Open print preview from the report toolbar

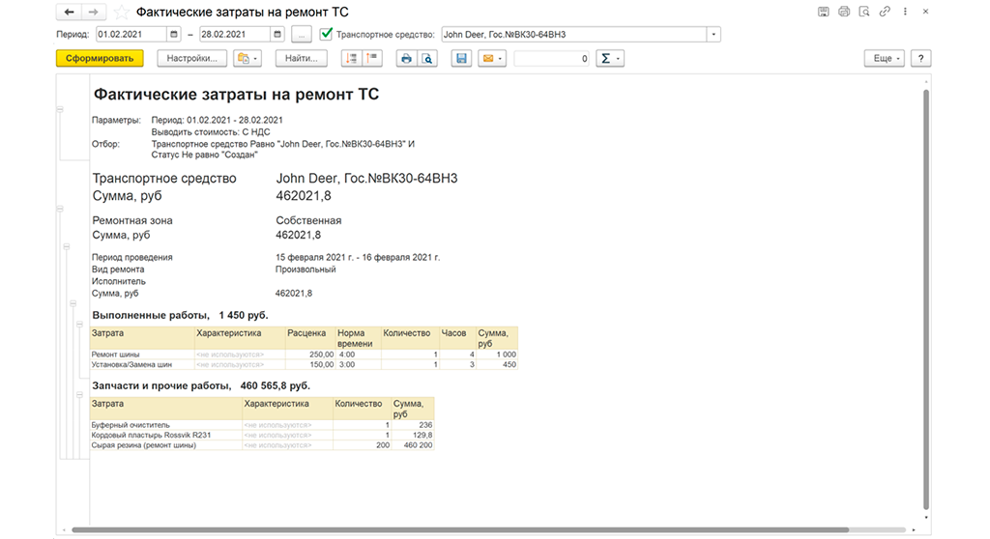coord(427,58)
